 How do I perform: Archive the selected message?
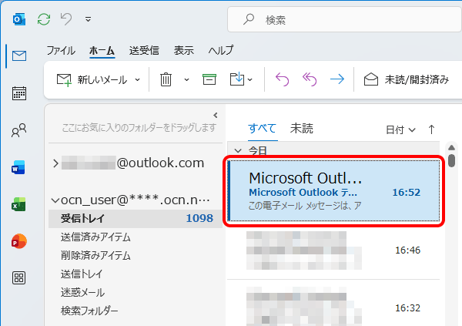tap(209, 79)
